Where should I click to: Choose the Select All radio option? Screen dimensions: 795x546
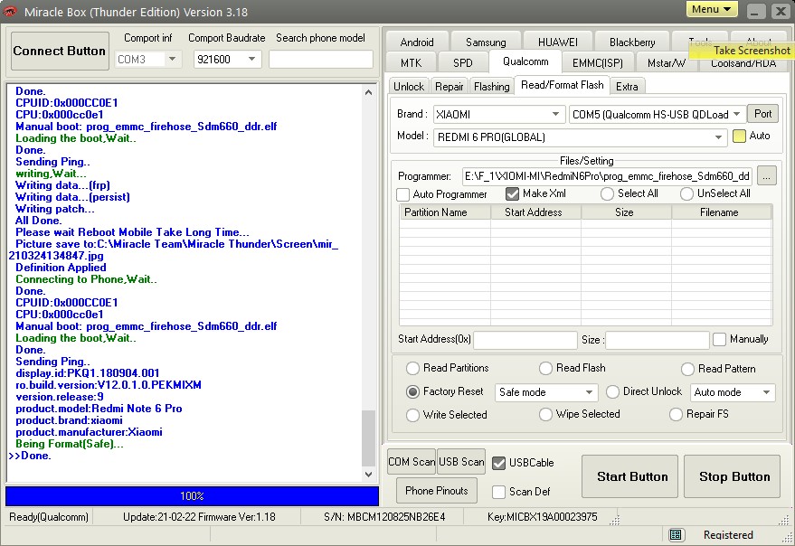pos(607,193)
